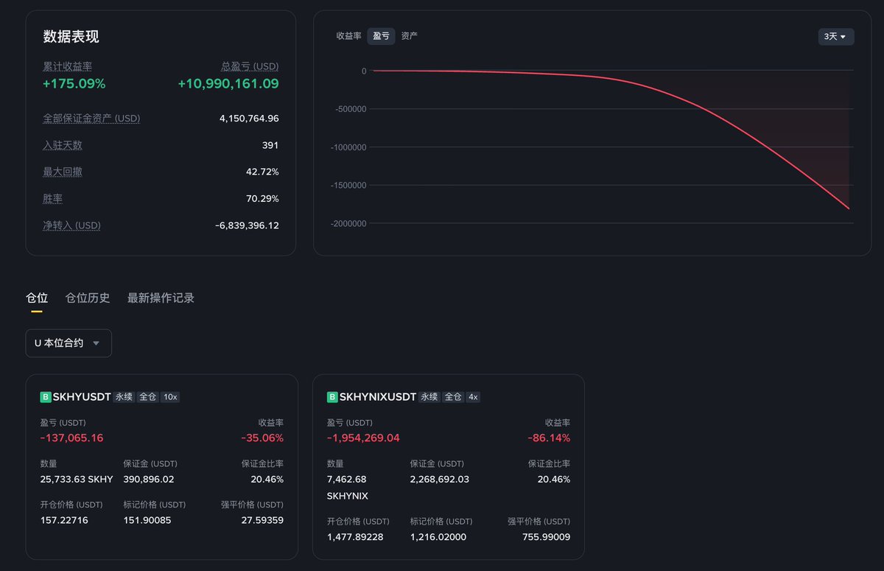Open the 仓位历史 tab
This screenshot has width=884, height=571.
[88, 298]
